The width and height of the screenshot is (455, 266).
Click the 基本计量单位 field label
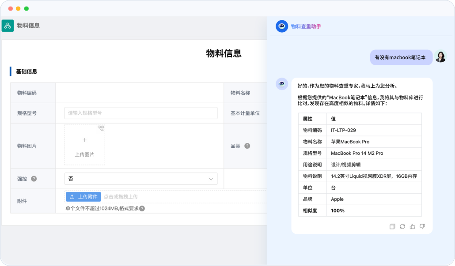(x=245, y=113)
